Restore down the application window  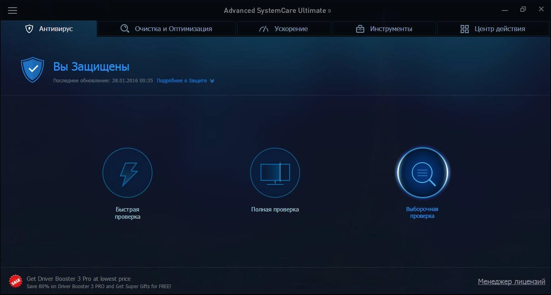pyautogui.click(x=523, y=9)
